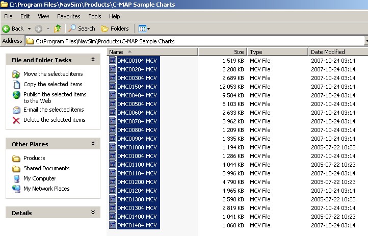The image size is (368, 236).
Task: Select file DMC01104.MCV
Action: point(137,173)
